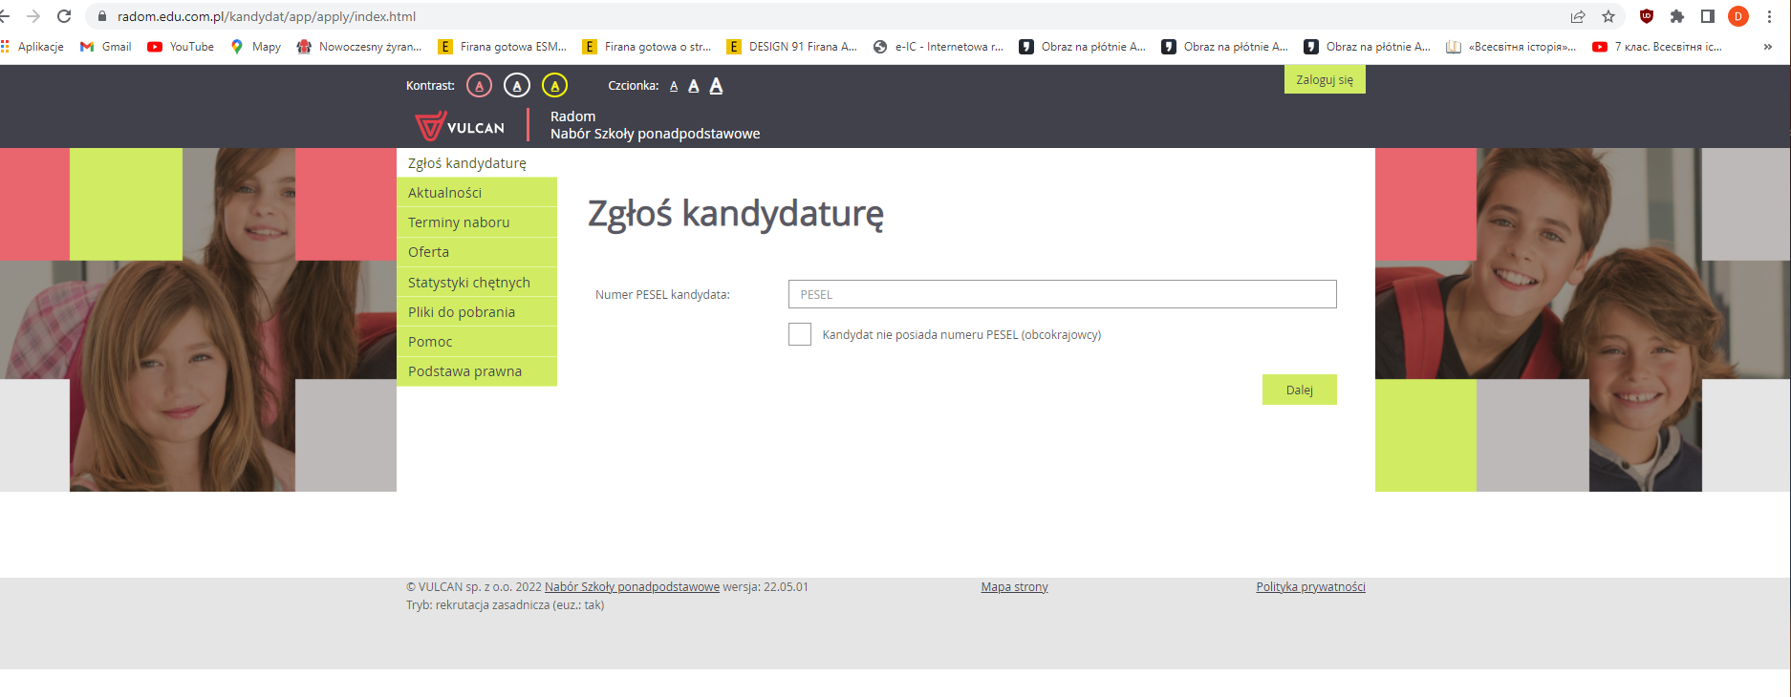Screen dimensions: 1791x697
Task: Expand the hidden bookmarks chevron
Action: (1767, 47)
